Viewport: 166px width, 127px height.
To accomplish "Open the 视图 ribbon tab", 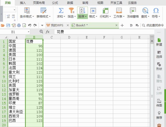I will pos(100,3).
